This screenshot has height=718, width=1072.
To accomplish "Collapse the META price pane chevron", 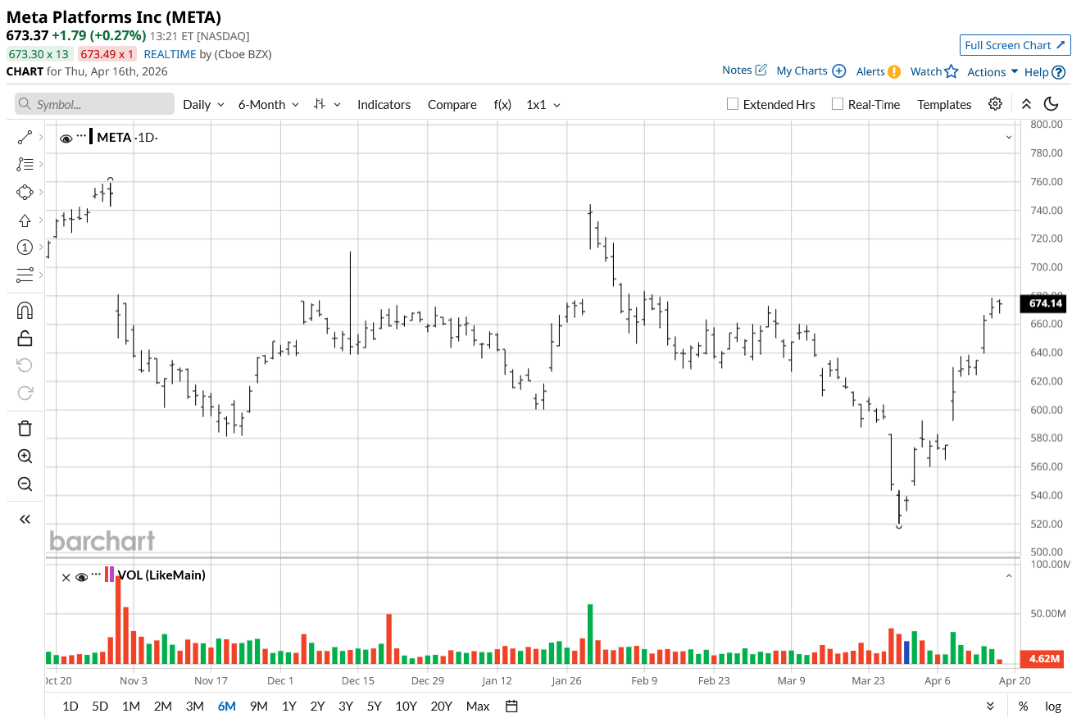I will 1009,138.
